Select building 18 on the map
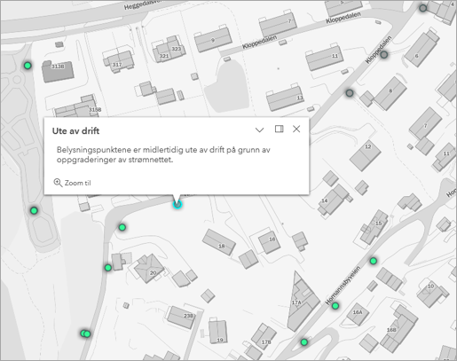This screenshot has width=457, height=361. 219,242
